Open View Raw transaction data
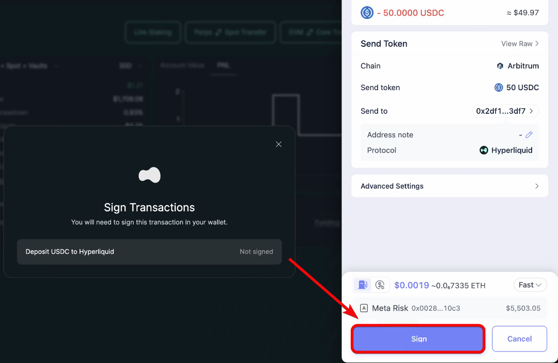558x363 pixels. tap(520, 43)
